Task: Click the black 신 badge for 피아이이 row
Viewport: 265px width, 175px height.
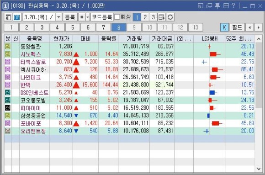Action: pyautogui.click(x=8, y=108)
